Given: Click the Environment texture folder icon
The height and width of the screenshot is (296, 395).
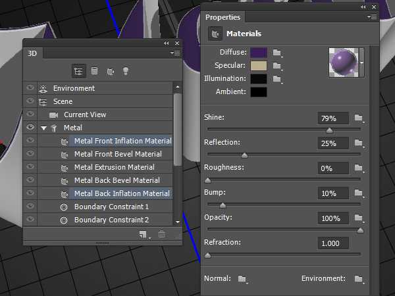Looking at the screenshot, I should tap(359, 279).
